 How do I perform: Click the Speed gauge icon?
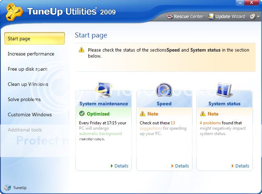pos(164,90)
